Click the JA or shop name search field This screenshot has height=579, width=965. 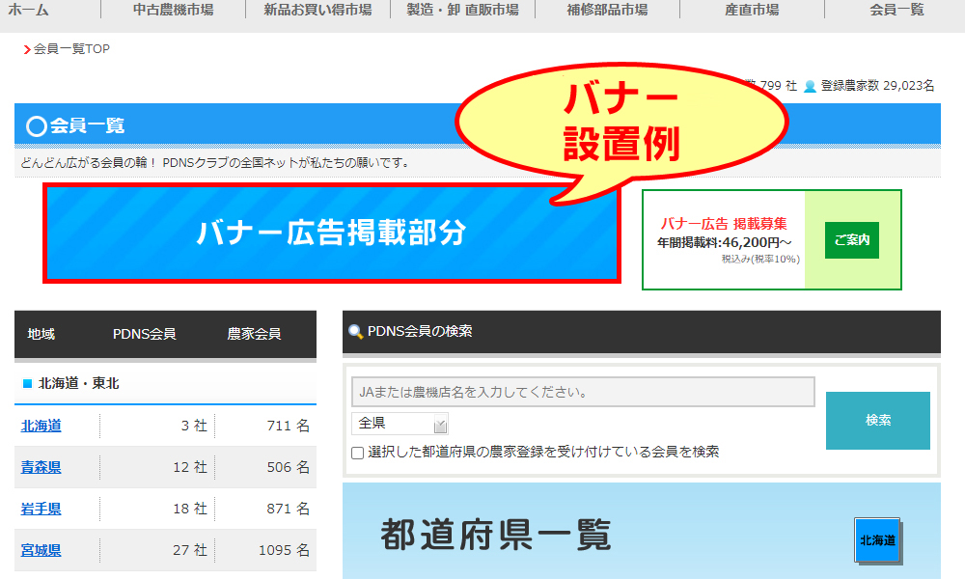click(x=583, y=392)
